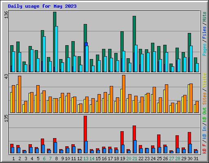The width and height of the screenshot is (209, 163).
Task: Click the day "12" label on the x-axis
Action: click(x=80, y=159)
